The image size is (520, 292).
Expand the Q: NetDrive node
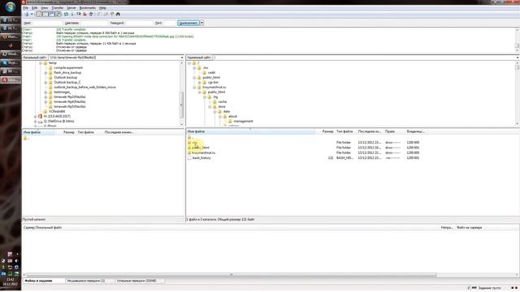coord(36,122)
